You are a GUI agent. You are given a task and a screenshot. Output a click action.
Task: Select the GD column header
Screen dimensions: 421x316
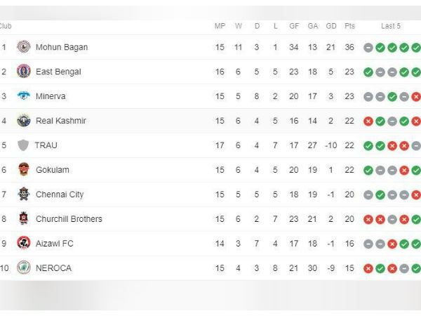(x=331, y=26)
